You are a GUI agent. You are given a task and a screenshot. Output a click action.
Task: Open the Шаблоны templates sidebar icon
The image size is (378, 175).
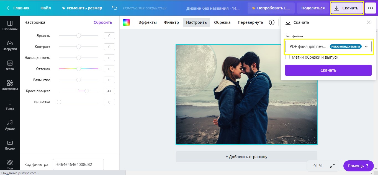coord(10,25)
